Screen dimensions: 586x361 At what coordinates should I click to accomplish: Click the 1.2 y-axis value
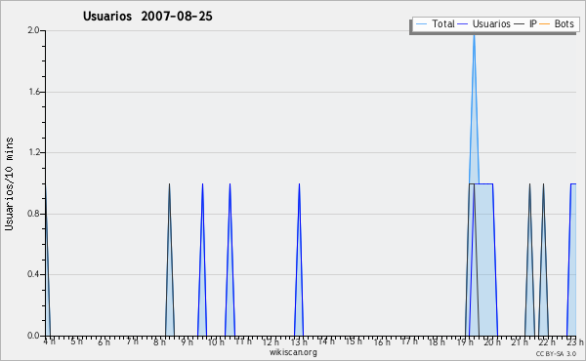34,152
